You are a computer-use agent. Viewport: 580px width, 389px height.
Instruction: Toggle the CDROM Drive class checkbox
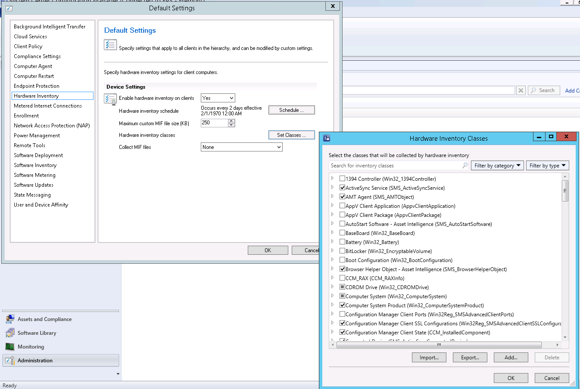click(342, 287)
